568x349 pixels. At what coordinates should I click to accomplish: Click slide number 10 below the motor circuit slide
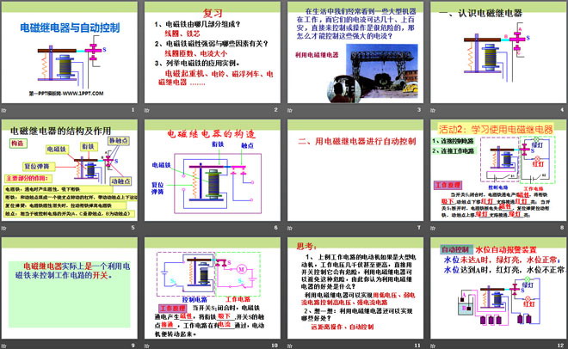[x=275, y=346]
